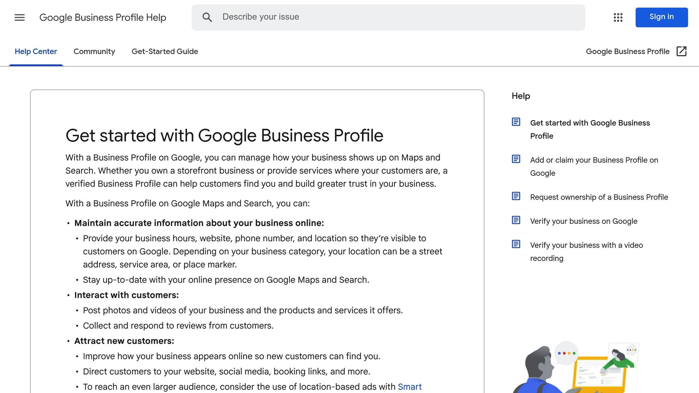The width and height of the screenshot is (699, 393).
Task: Follow the Smart link in the ads bullet
Action: pyautogui.click(x=410, y=387)
